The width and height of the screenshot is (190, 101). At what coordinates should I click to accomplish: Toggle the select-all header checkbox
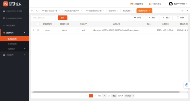point(38,24)
